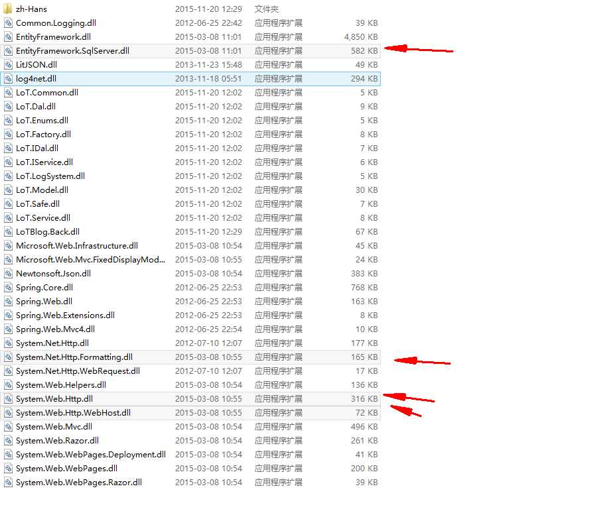Click file name Spring.Web.Extensions.dll
The height and width of the screenshot is (523, 597).
(65, 316)
